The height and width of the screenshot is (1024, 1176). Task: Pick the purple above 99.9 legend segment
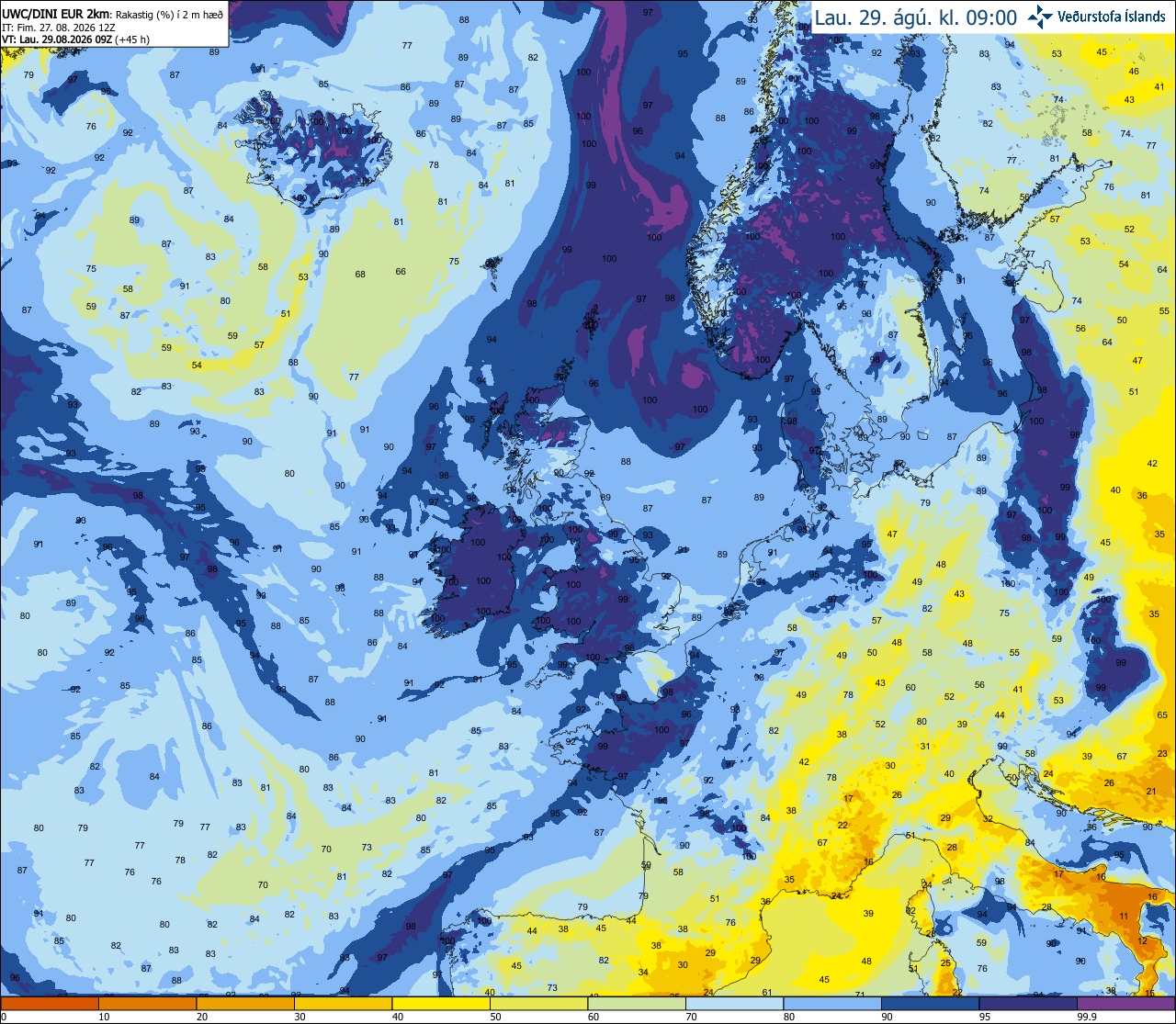[x=1126, y=1004]
